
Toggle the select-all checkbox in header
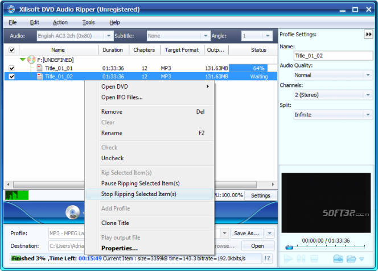click(x=11, y=50)
